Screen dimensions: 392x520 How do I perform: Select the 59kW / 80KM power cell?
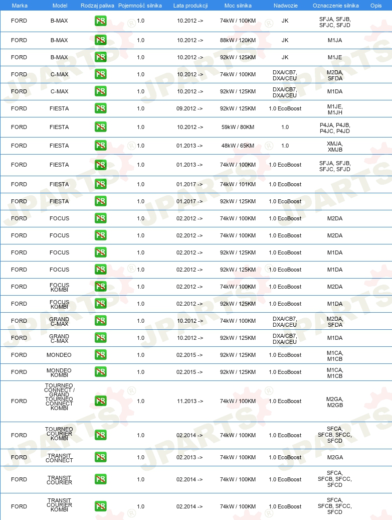pos(238,127)
